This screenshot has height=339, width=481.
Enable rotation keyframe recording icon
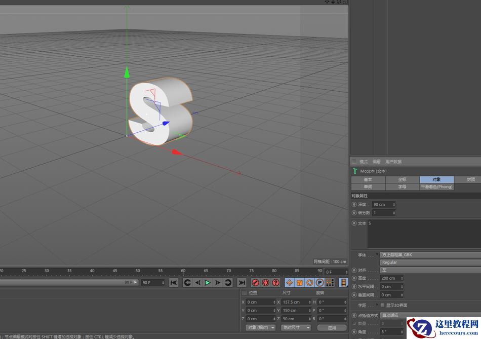click(x=309, y=283)
